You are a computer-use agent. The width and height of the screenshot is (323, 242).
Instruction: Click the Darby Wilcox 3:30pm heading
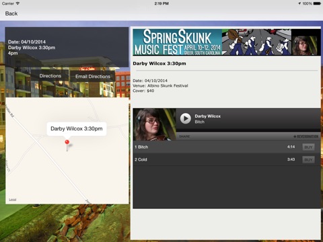[159, 63]
